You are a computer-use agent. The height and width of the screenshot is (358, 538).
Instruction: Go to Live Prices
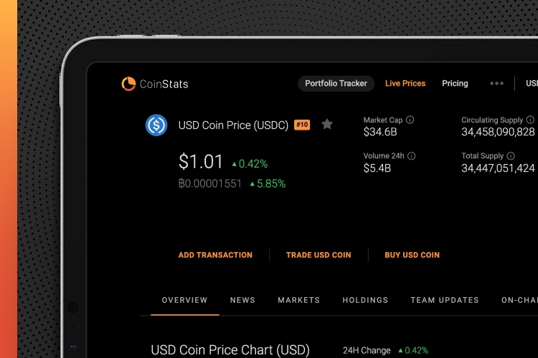405,83
